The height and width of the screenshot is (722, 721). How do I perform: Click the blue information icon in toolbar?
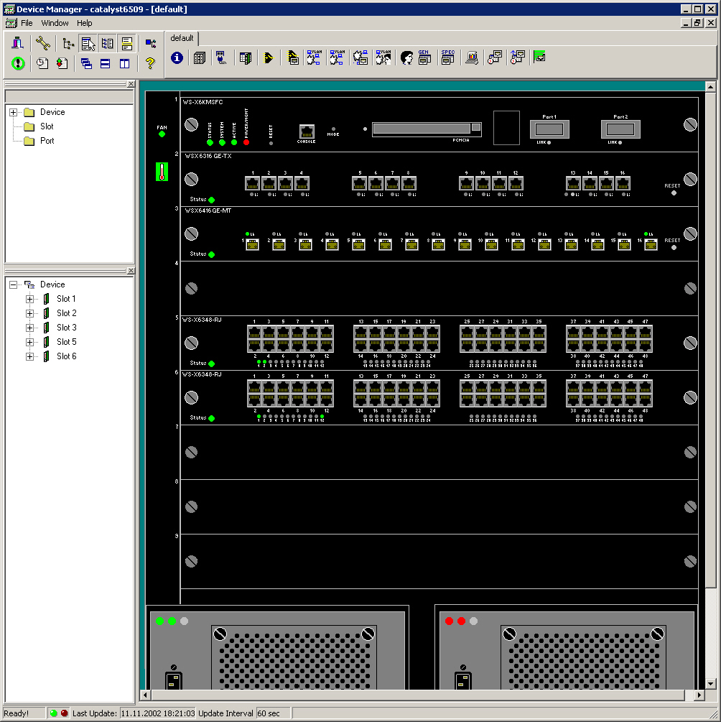pyautogui.click(x=177, y=58)
